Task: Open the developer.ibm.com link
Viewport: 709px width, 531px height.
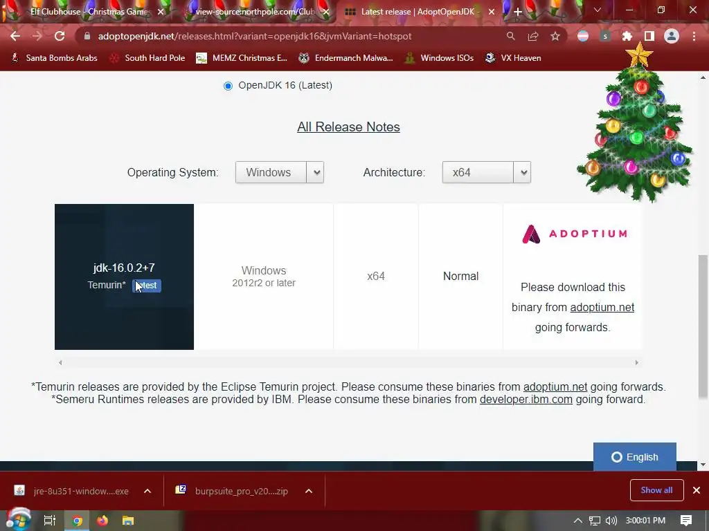Action: [526, 400]
